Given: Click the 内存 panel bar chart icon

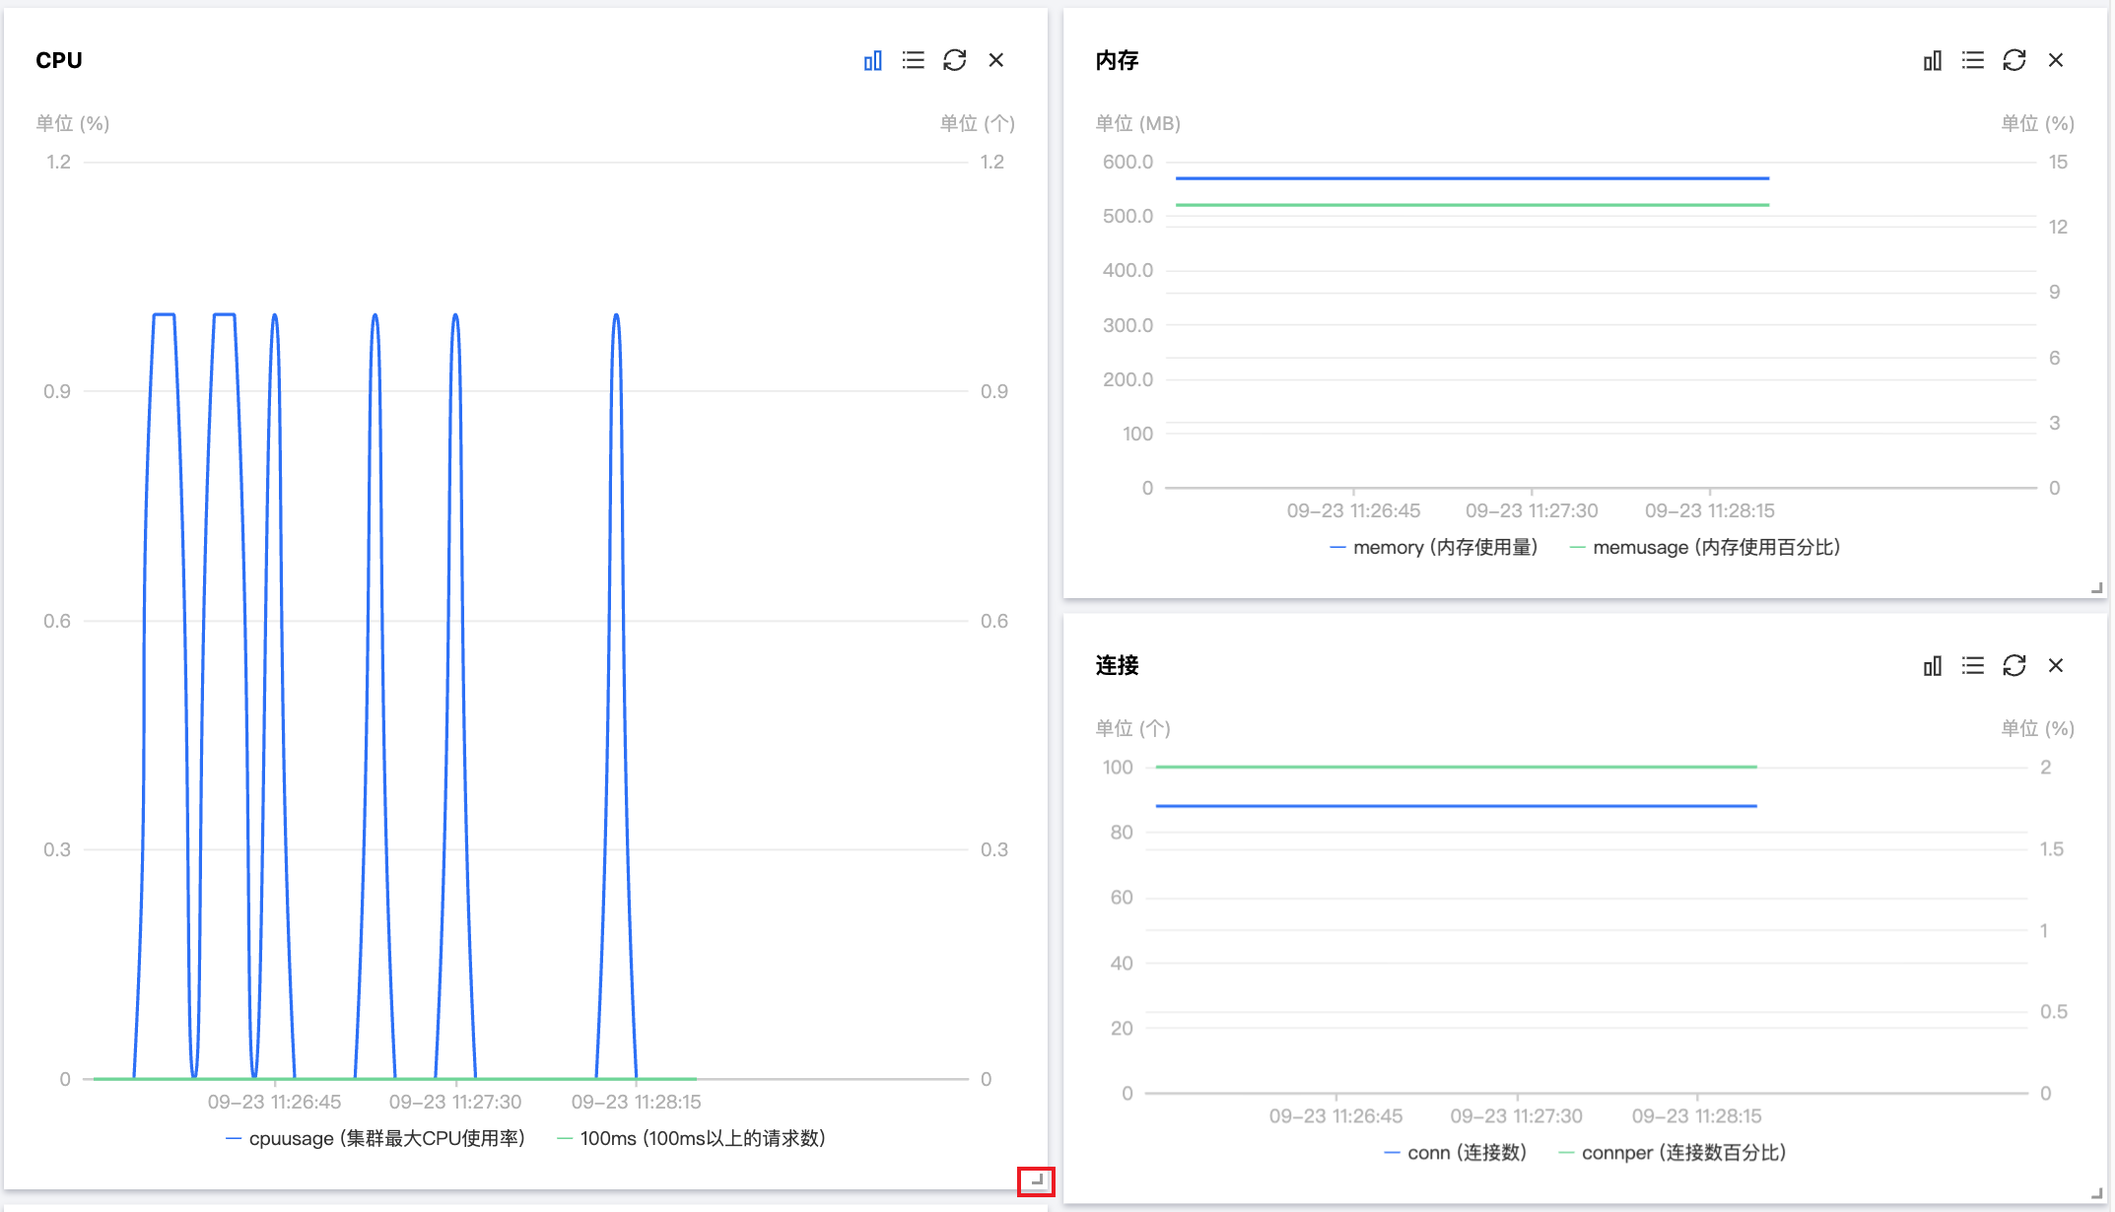Looking at the screenshot, I should click(x=1932, y=61).
